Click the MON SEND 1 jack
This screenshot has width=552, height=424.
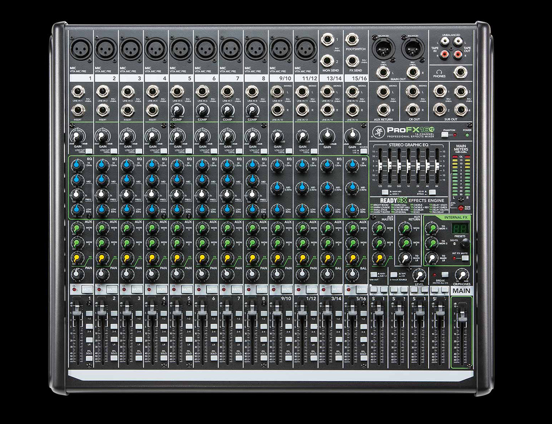click(x=327, y=39)
